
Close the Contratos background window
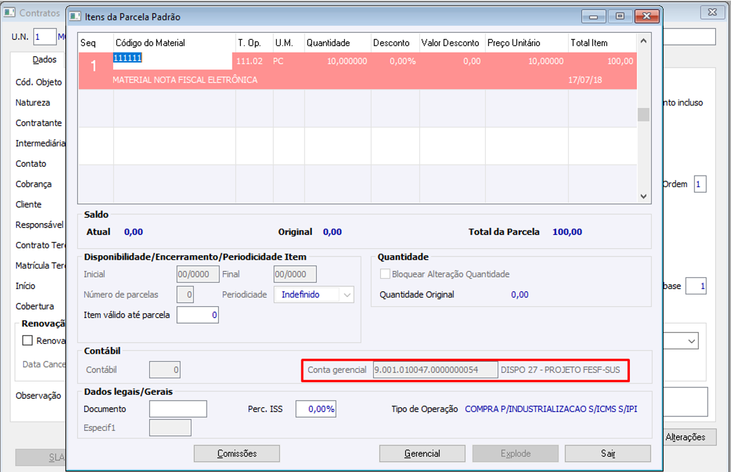[712, 13]
